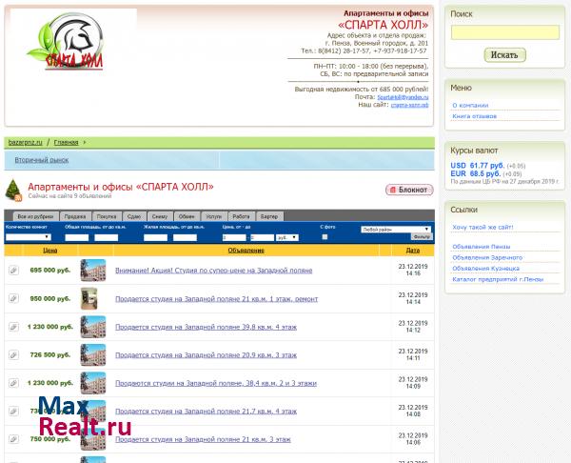The height and width of the screenshot is (463, 571).
Task: Open the thumbnail of the 695 000 руб. listing
Action: pos(93,271)
